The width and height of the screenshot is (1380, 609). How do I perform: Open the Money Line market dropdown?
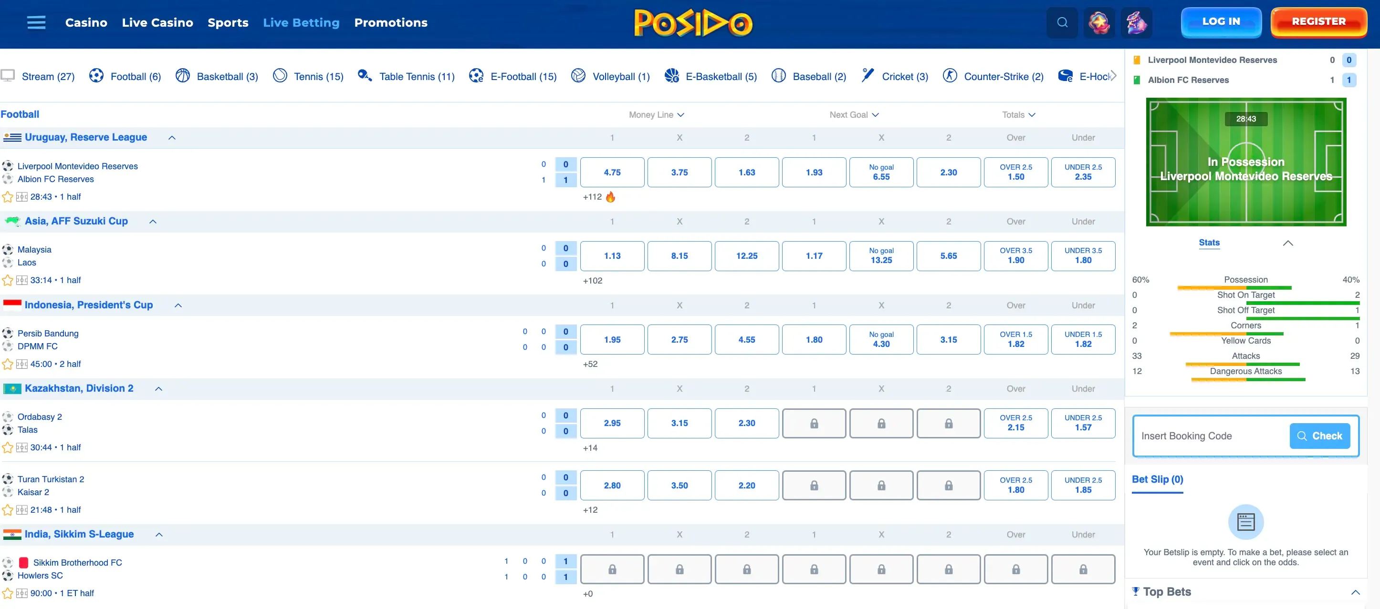[656, 114]
